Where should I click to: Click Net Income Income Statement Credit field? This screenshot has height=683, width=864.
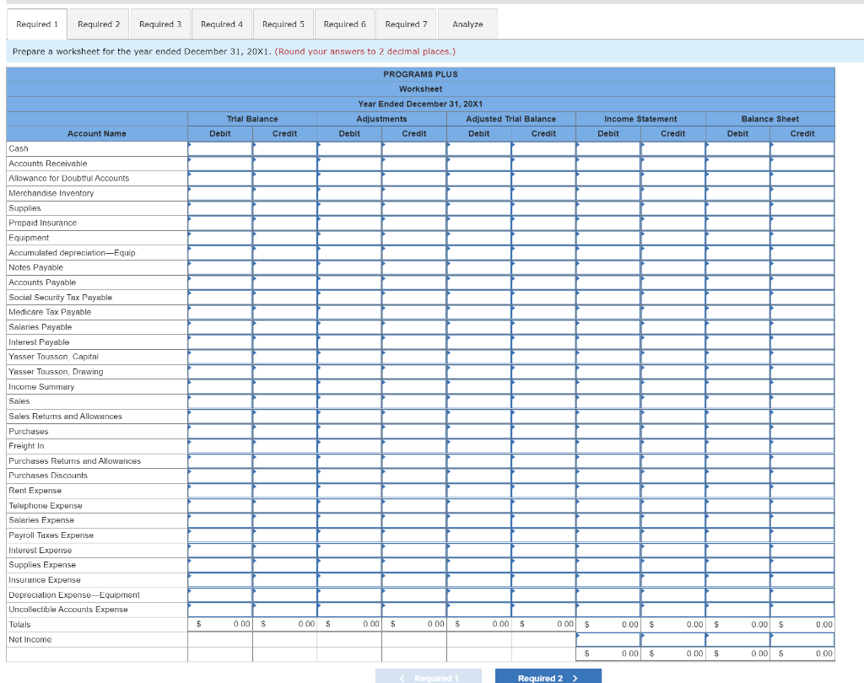coord(673,639)
